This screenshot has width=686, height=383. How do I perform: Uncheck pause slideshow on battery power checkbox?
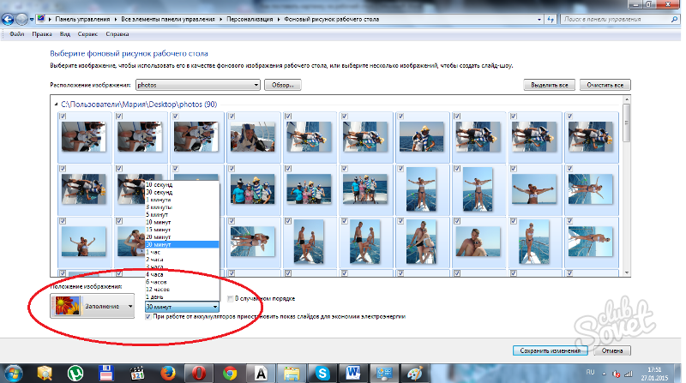(149, 316)
